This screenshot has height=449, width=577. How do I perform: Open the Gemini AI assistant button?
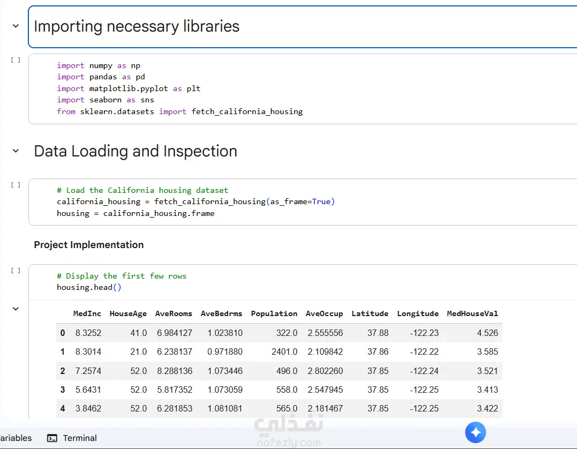point(475,432)
